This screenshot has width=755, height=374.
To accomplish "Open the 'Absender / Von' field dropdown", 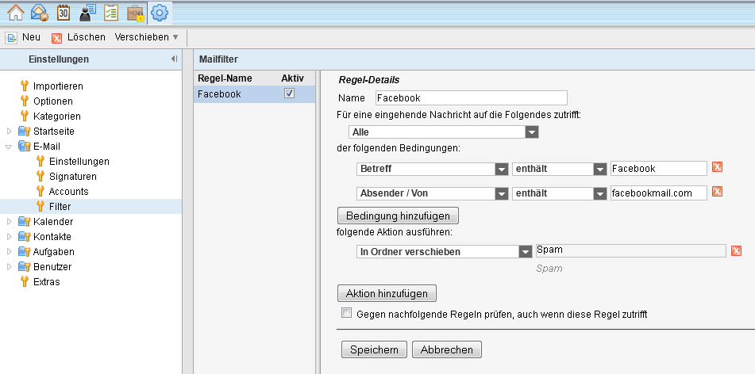I will click(x=501, y=193).
